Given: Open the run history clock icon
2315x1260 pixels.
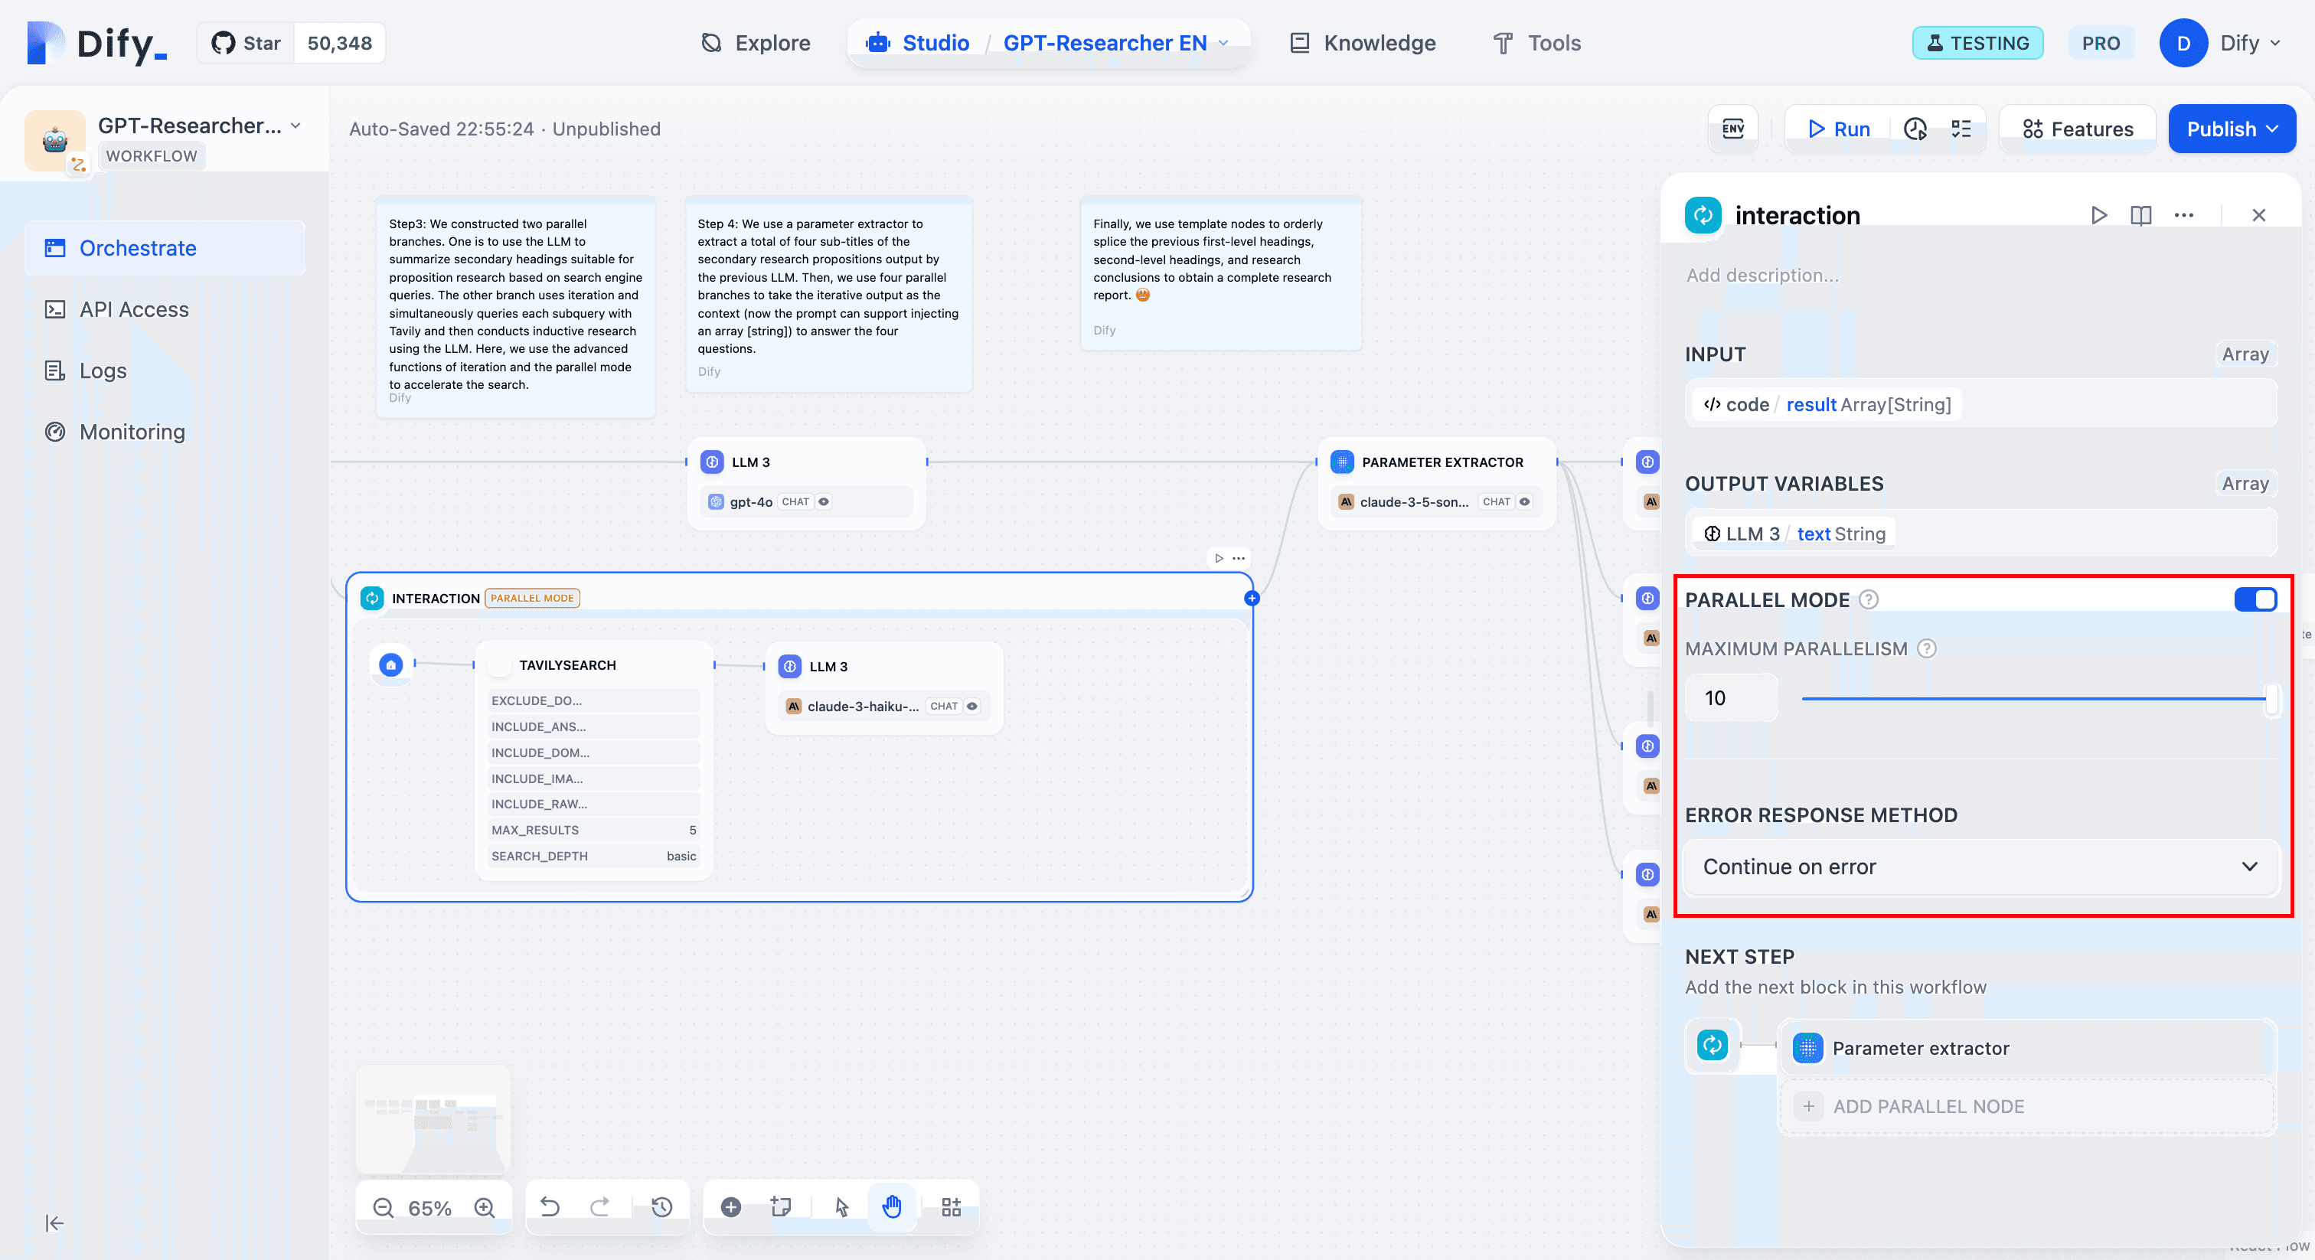Looking at the screenshot, I should tap(1914, 129).
